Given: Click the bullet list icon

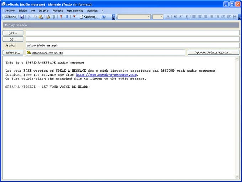Looking at the screenshot, I should pos(211,17).
